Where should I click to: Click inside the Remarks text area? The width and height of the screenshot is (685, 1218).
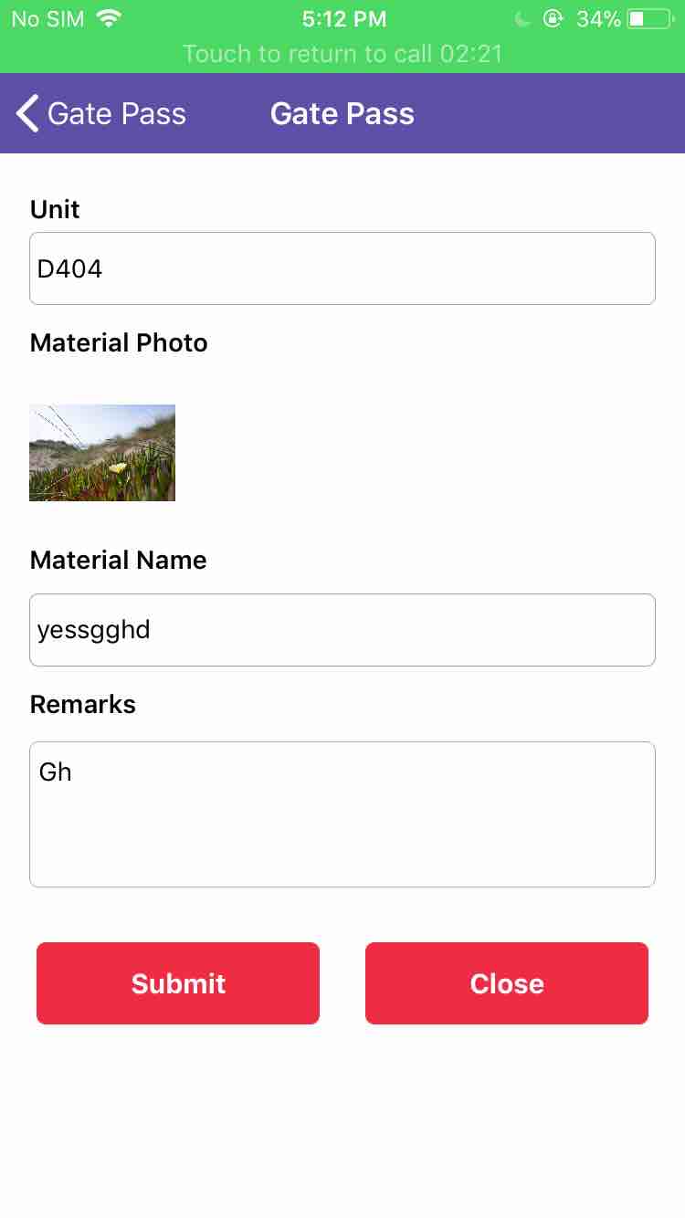coord(342,814)
